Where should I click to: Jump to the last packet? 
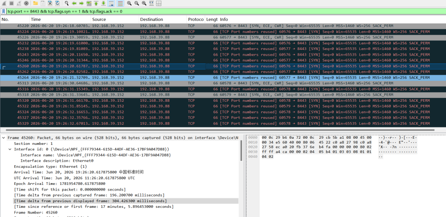(104, 3)
